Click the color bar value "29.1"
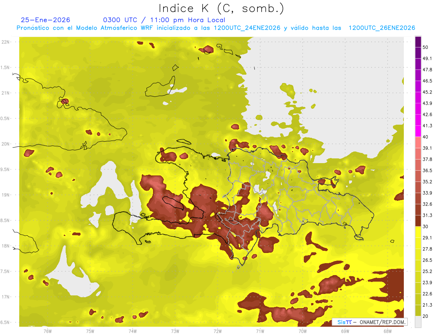The image size is (435, 336). click(427, 237)
